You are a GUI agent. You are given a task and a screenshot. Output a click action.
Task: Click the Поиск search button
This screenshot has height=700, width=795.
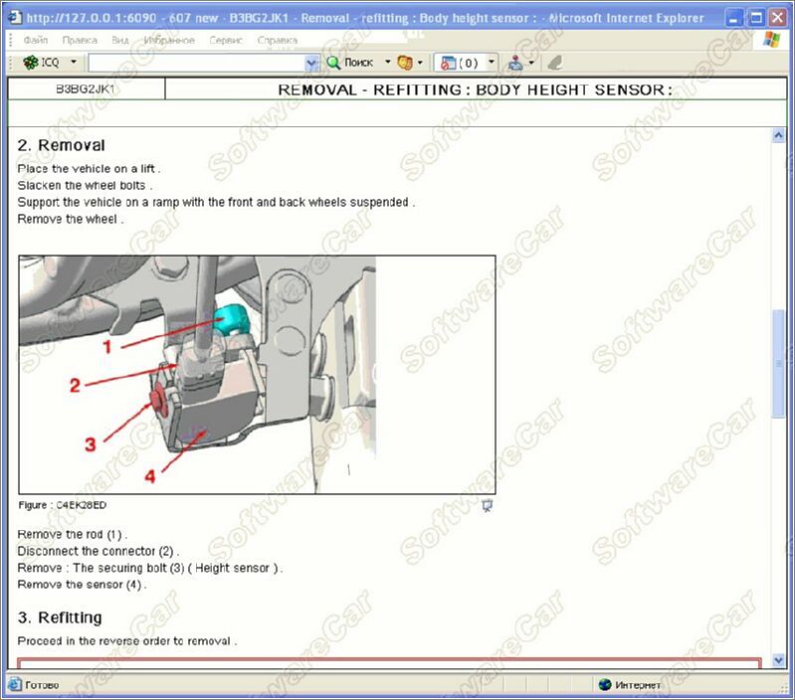(350, 63)
